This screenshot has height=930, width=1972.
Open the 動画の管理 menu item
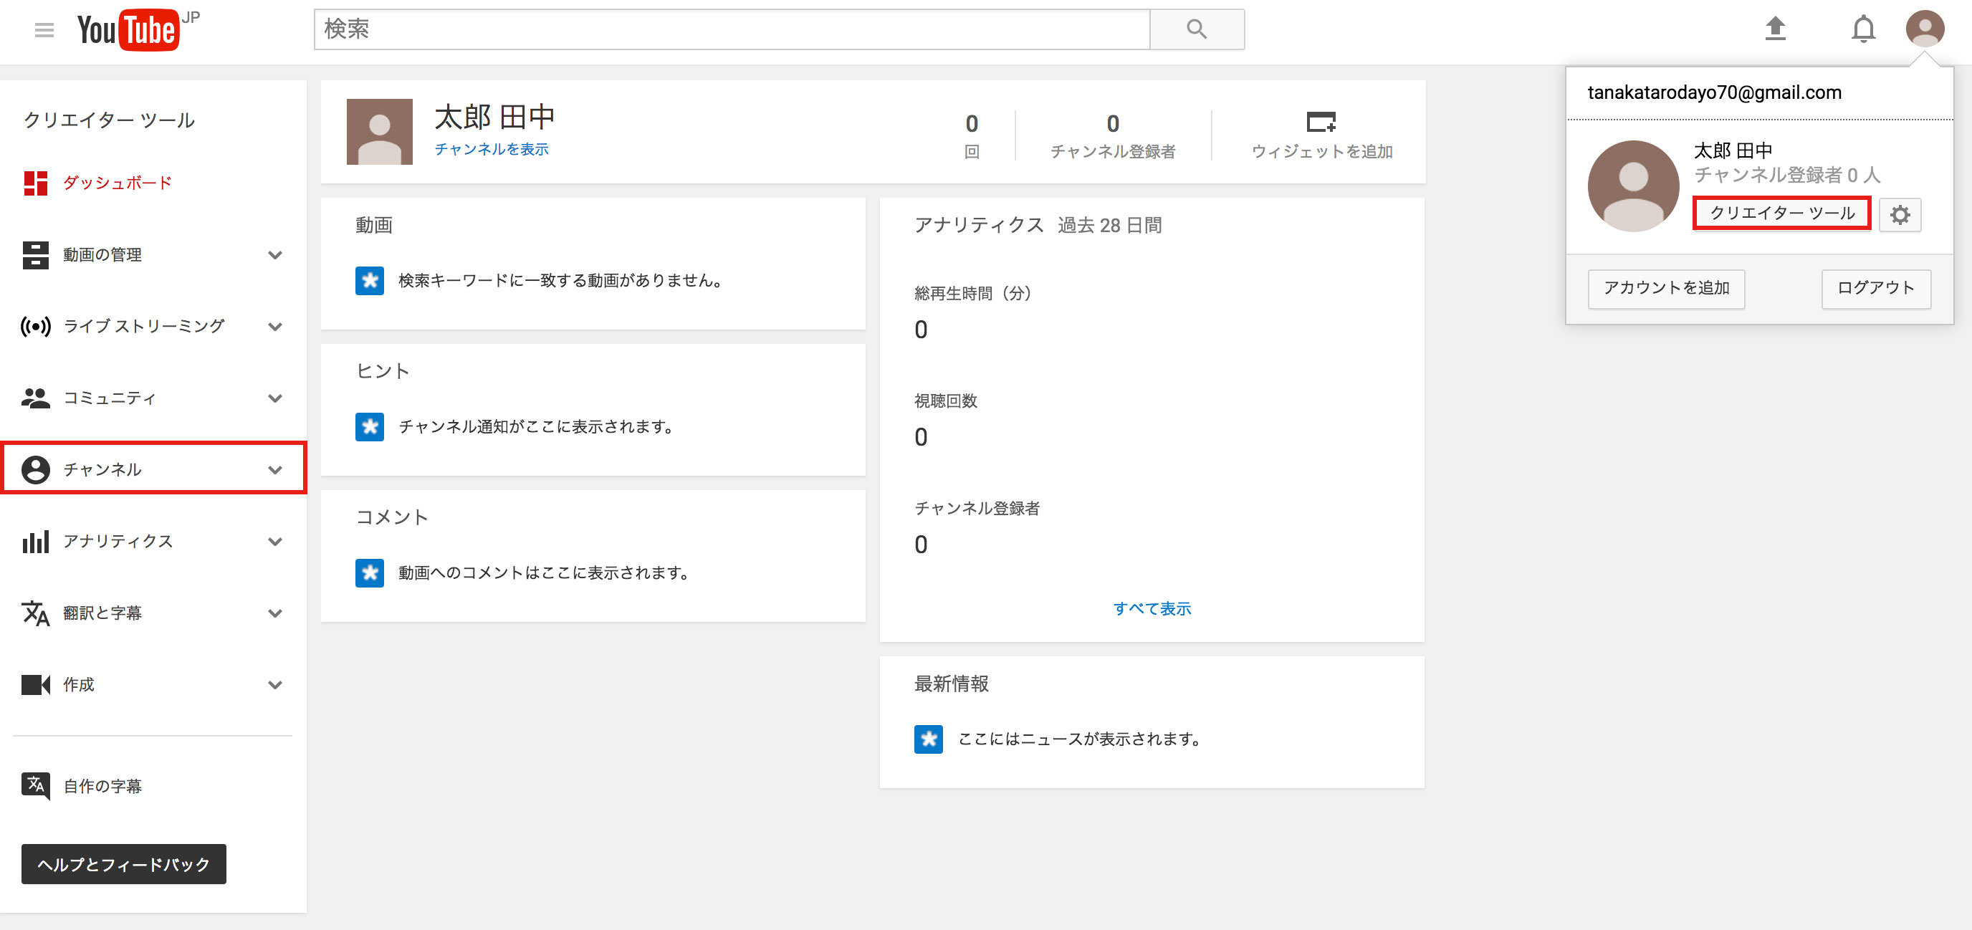tap(153, 255)
